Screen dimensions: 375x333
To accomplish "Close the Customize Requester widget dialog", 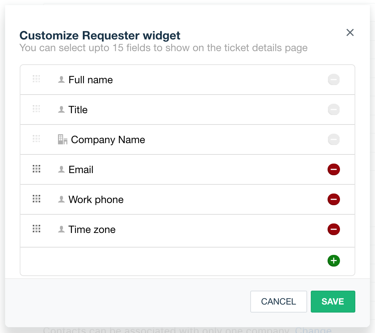I will pyautogui.click(x=350, y=32).
